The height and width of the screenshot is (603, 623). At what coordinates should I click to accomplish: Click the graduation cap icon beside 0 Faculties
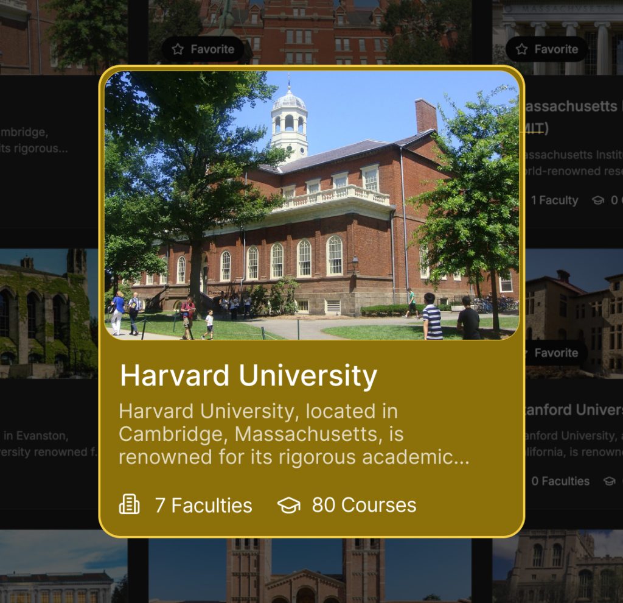click(x=609, y=481)
